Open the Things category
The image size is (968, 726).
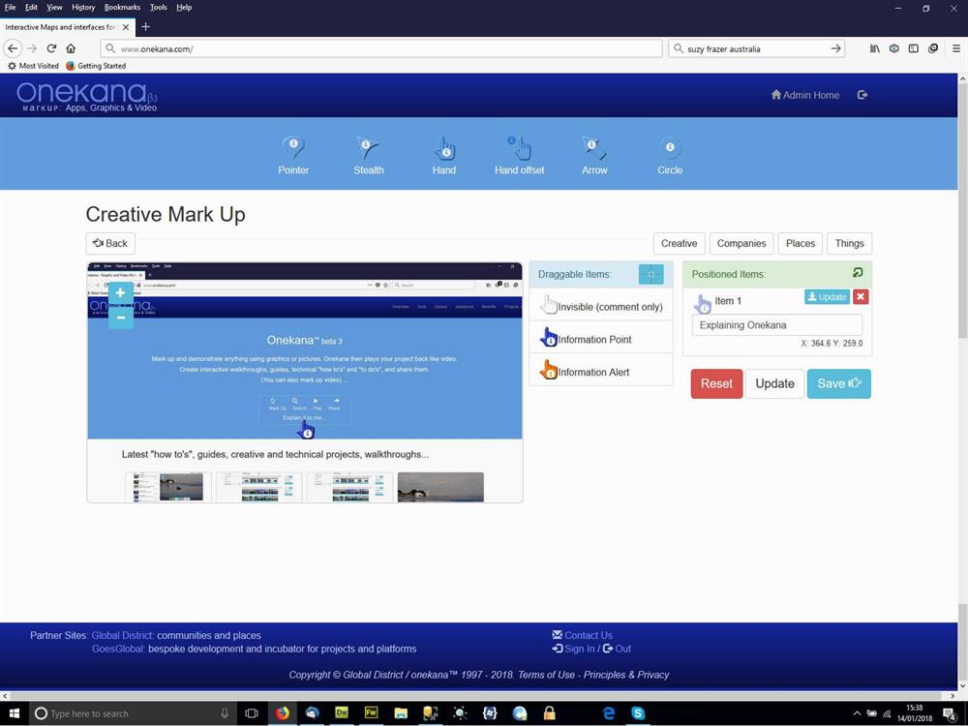850,243
